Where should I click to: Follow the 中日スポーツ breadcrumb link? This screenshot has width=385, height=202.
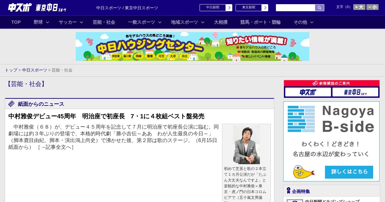point(35,70)
